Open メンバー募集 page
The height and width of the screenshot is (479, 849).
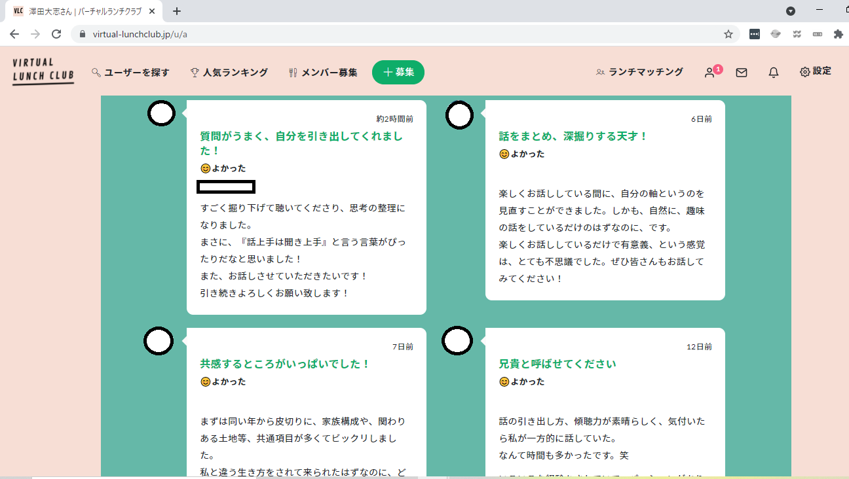coord(323,73)
